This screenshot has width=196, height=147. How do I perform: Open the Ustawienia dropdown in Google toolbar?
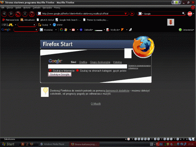point(188,30)
